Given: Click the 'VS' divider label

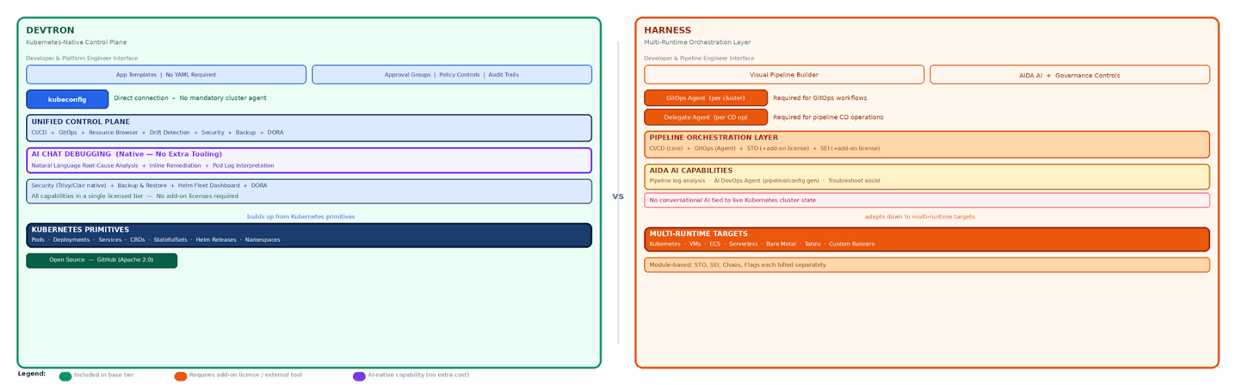Looking at the screenshot, I should pyautogui.click(x=618, y=196).
